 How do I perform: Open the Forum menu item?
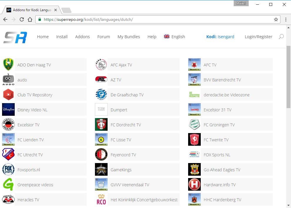(x=103, y=37)
